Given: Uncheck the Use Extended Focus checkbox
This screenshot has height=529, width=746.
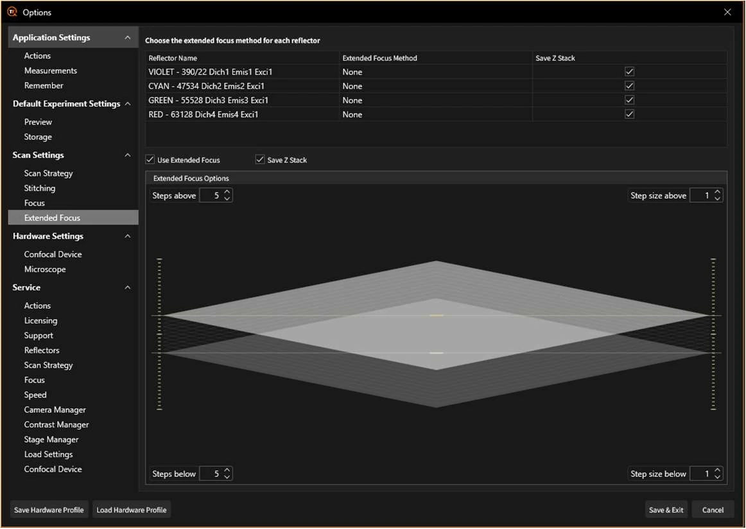Looking at the screenshot, I should pyautogui.click(x=150, y=160).
